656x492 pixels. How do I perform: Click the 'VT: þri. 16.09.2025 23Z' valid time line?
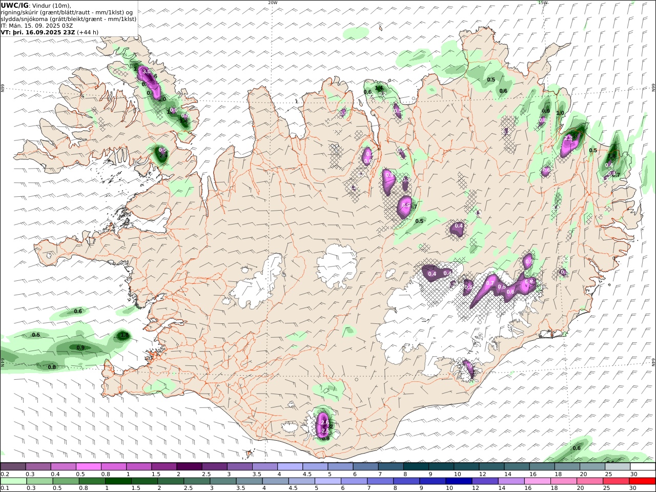(x=38, y=32)
